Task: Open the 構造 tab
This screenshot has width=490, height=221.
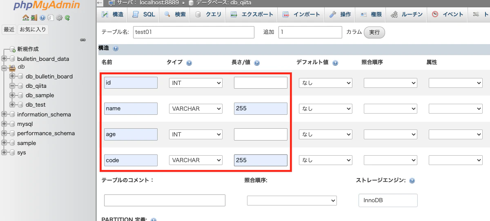Action: pyautogui.click(x=112, y=14)
